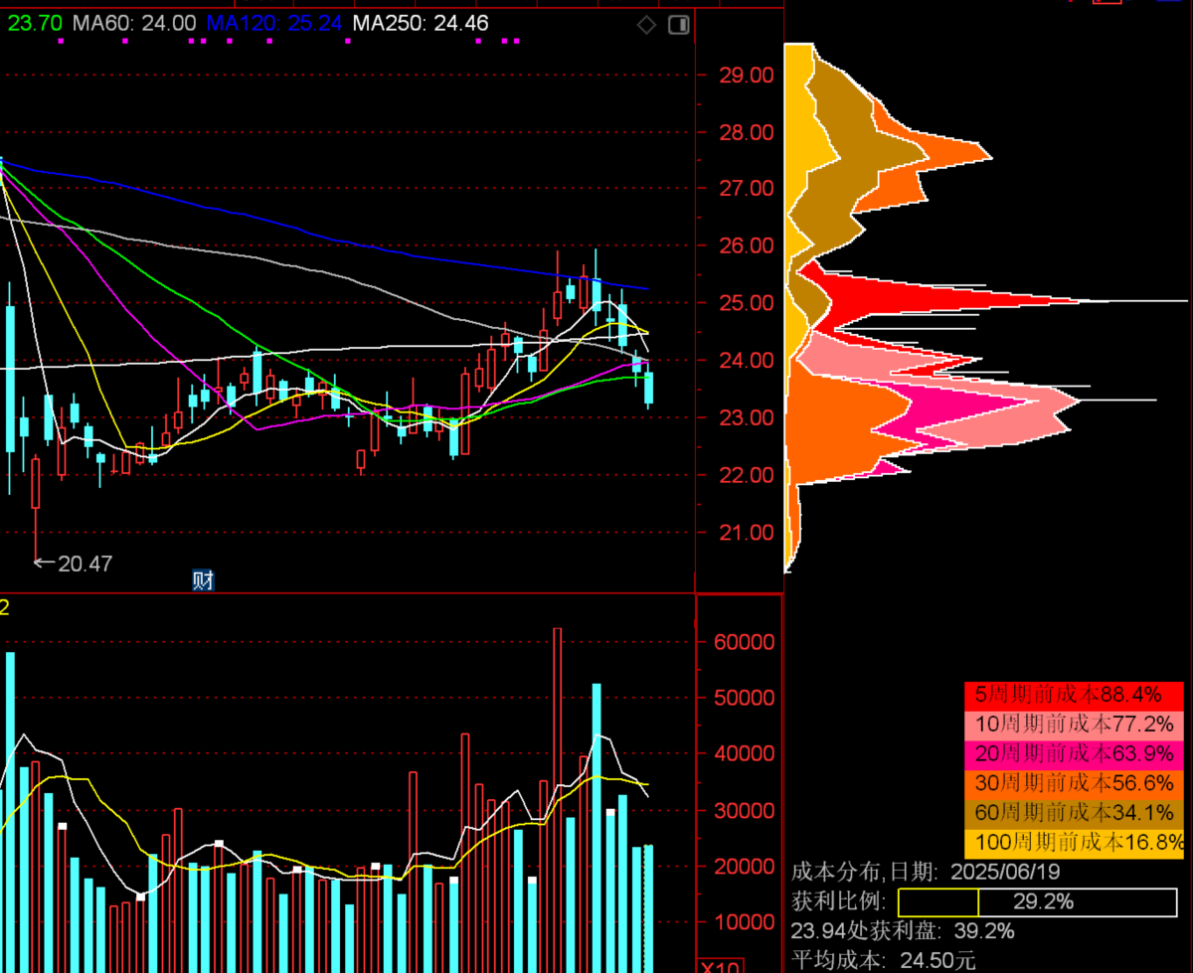Click the 10000 volume axis label
The image size is (1193, 973).
[745, 921]
